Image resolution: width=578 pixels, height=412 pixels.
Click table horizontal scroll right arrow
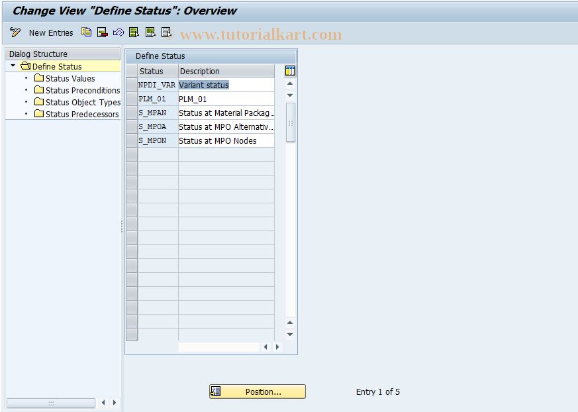[277, 347]
